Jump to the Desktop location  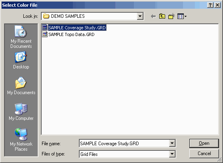tap(21, 60)
